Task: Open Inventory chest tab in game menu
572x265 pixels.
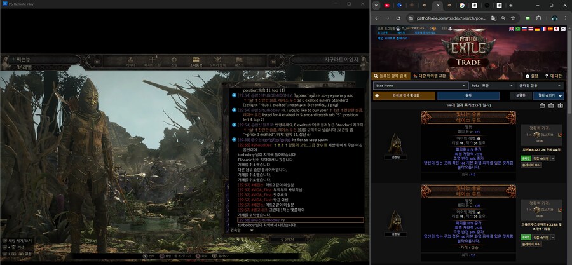Action: [196, 61]
